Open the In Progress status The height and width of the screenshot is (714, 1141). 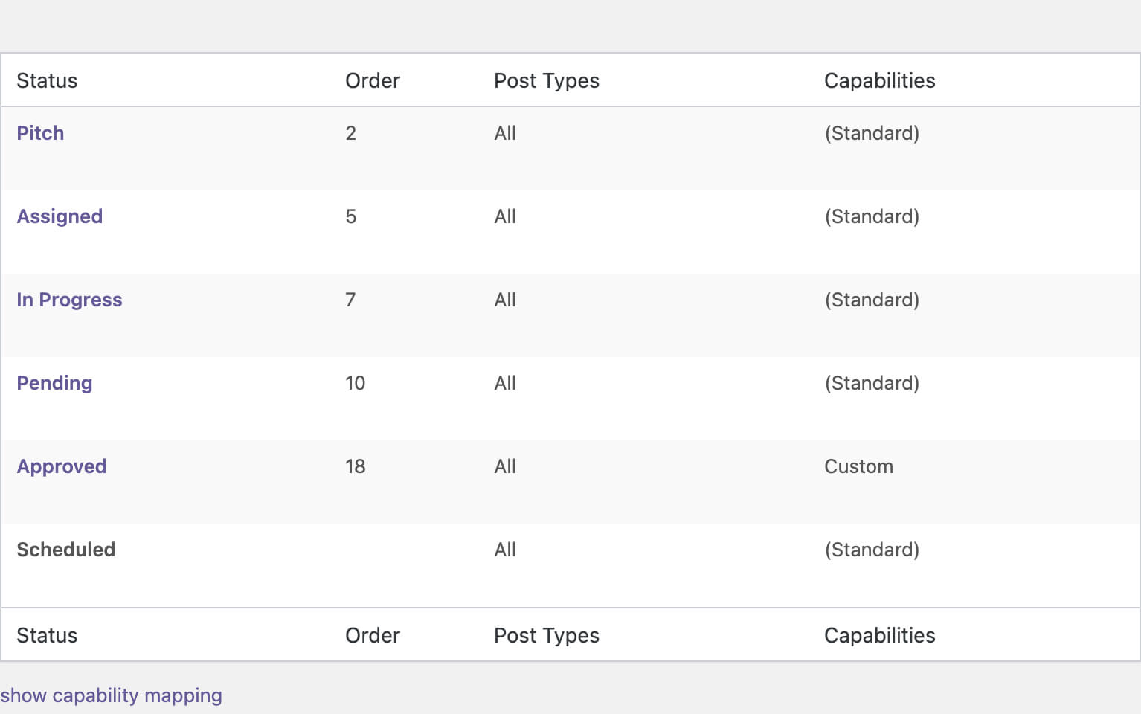point(69,300)
